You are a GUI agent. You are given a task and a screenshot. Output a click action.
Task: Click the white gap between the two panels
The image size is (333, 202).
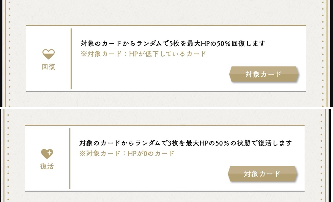pos(167,108)
